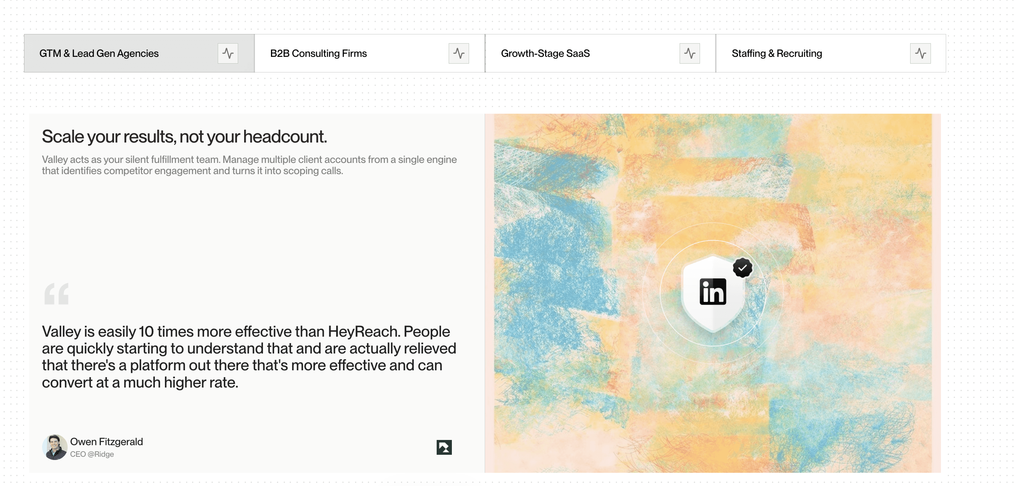Click the white shield graphic body
The image size is (1019, 486).
click(x=712, y=318)
